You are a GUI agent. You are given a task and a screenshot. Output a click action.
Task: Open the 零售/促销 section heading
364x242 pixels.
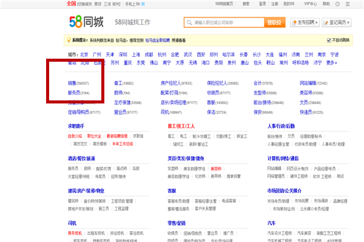[177, 223]
